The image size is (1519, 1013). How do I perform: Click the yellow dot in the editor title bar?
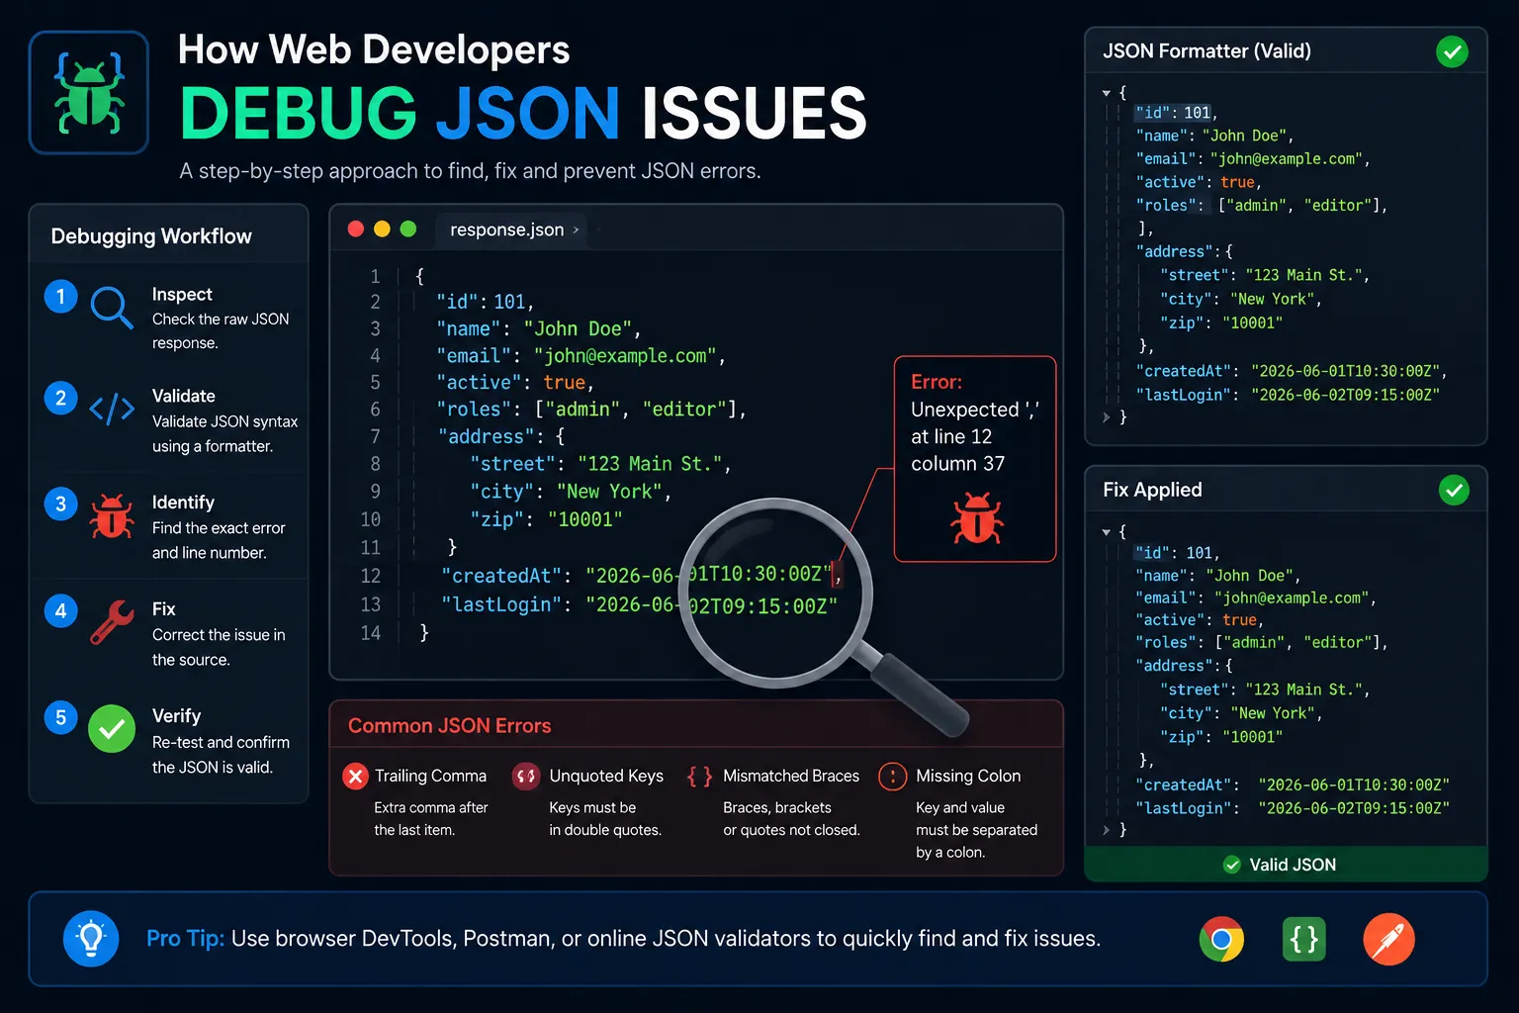point(382,230)
